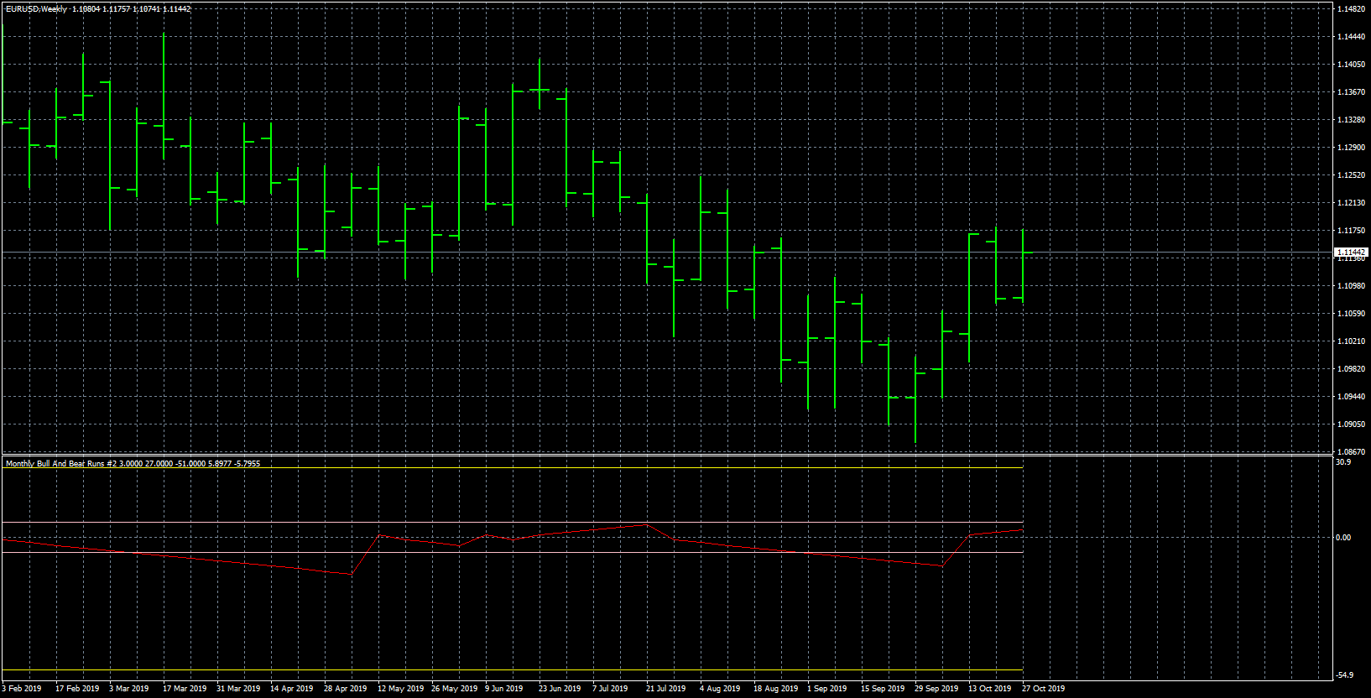
Task: Select the 1.12130 price level label
Action: tap(1351, 203)
